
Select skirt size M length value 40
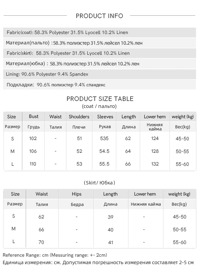point(110,230)
